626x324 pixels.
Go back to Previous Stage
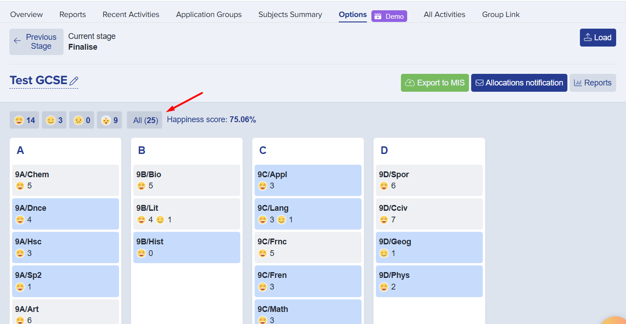[x=36, y=42]
